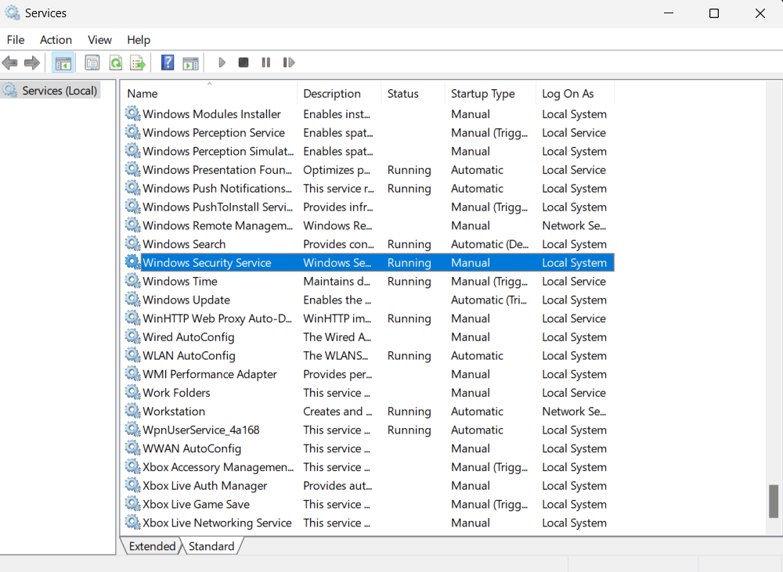Open the View menu
The height and width of the screenshot is (572, 783).
tap(99, 40)
